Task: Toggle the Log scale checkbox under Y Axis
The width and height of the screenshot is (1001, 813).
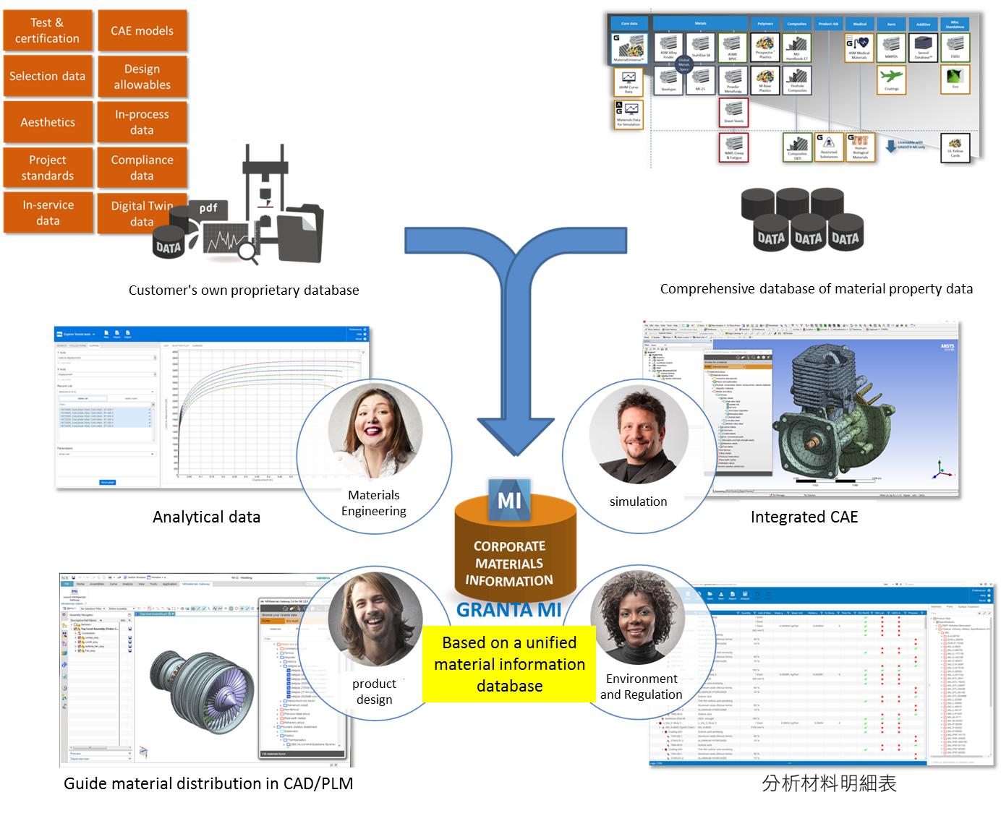Action: tap(60, 363)
